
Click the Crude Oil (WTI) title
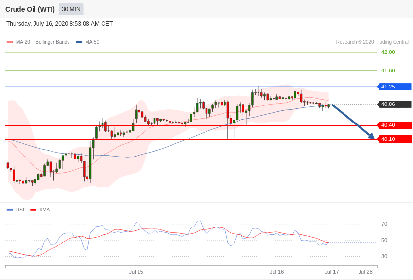tap(30, 9)
